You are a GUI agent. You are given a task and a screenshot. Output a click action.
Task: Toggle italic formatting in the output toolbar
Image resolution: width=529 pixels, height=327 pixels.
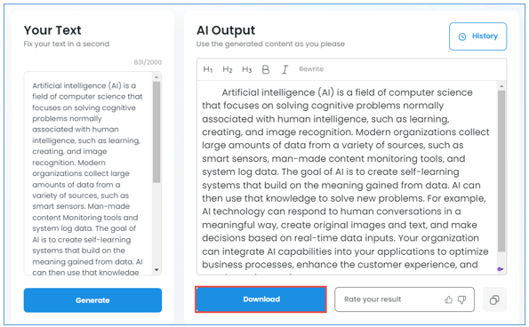point(285,69)
